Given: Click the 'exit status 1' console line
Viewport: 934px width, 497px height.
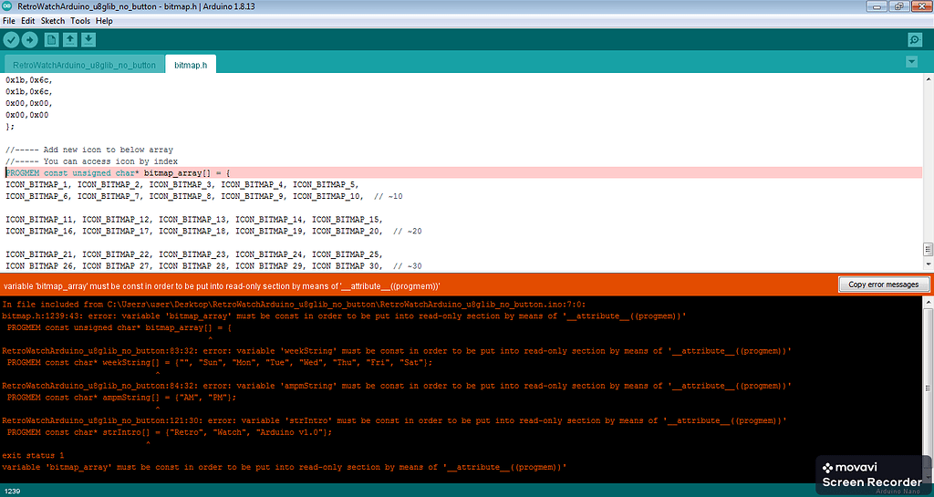Looking at the screenshot, I should coord(33,455).
